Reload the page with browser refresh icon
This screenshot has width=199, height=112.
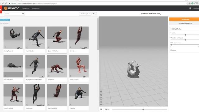pos(3,3)
